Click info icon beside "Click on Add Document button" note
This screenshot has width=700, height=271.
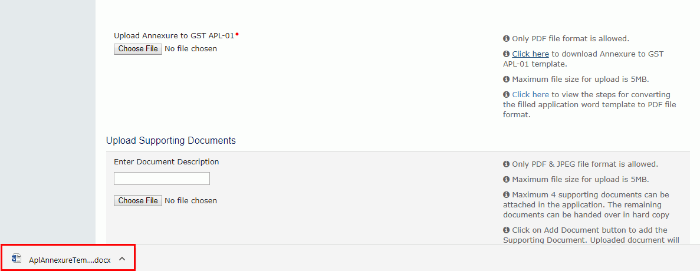506,230
